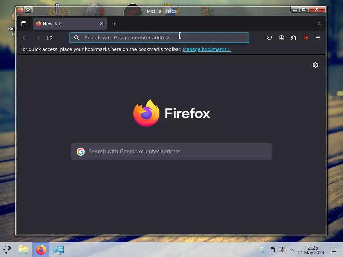
Task: Go back one page
Action: point(25,38)
